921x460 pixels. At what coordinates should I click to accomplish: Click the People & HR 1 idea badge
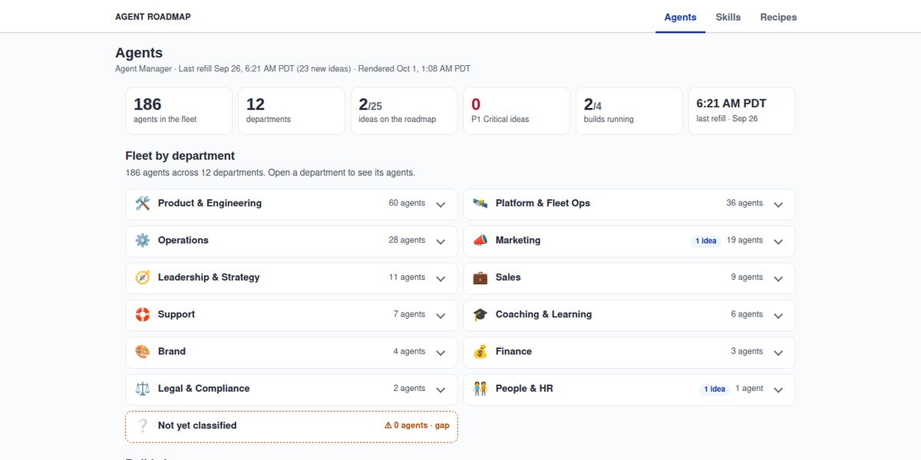[x=715, y=389]
